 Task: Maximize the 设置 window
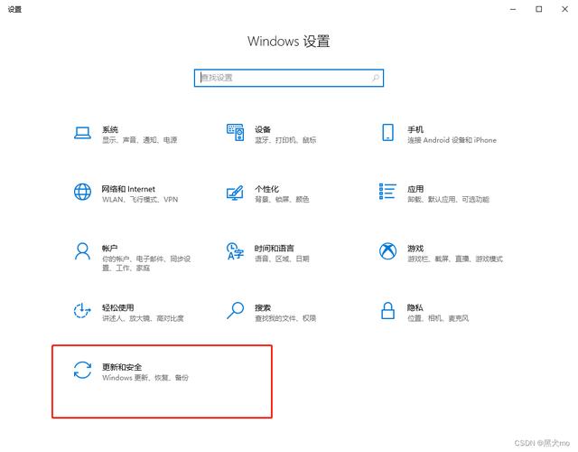click(x=539, y=9)
